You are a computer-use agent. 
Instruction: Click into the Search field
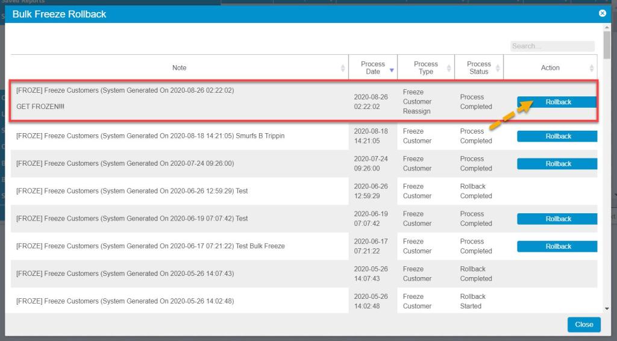click(x=552, y=46)
